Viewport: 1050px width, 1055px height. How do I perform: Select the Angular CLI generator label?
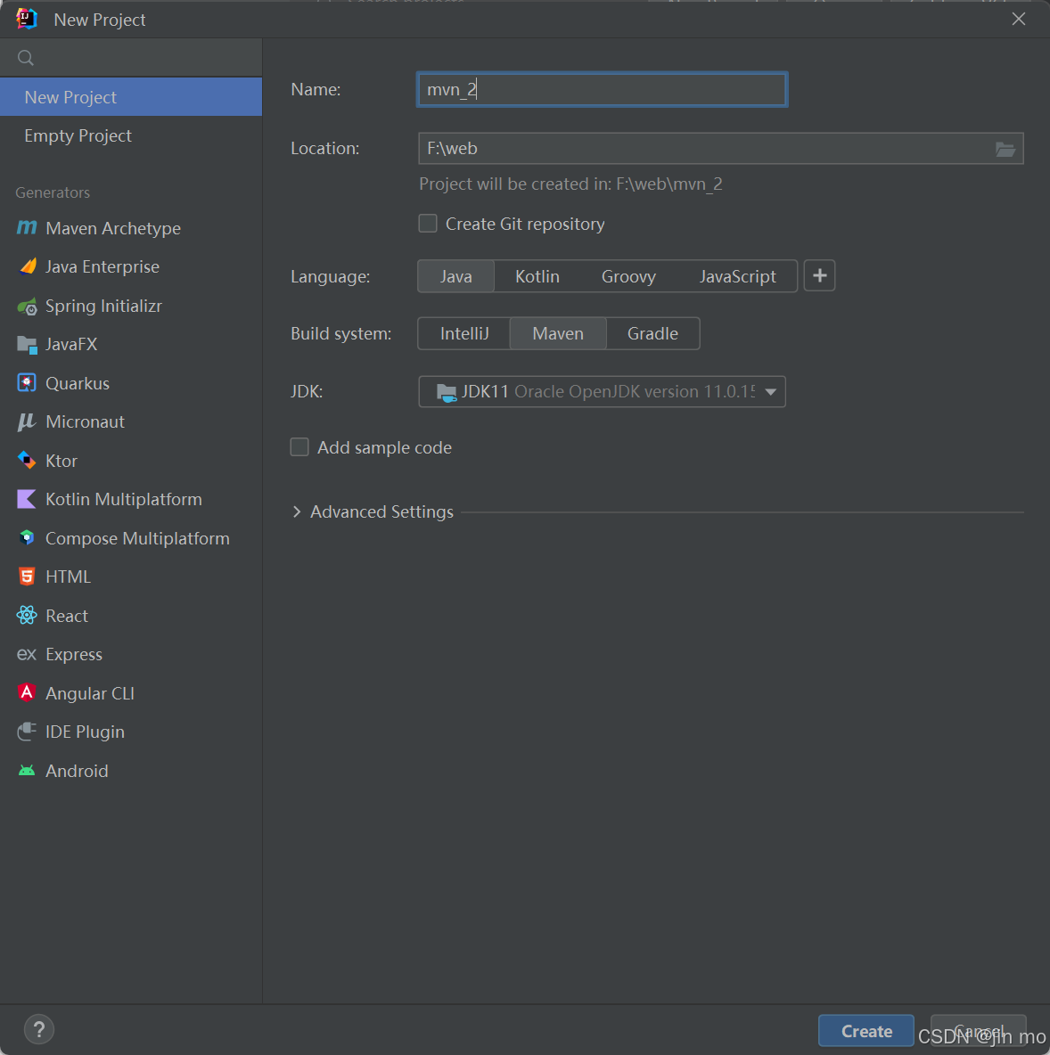(90, 693)
